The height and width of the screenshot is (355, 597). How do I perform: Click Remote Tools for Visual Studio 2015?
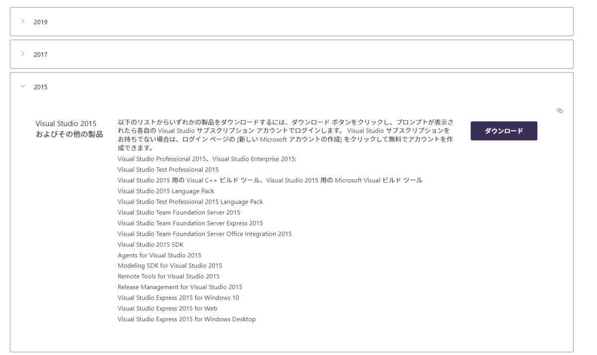click(169, 276)
